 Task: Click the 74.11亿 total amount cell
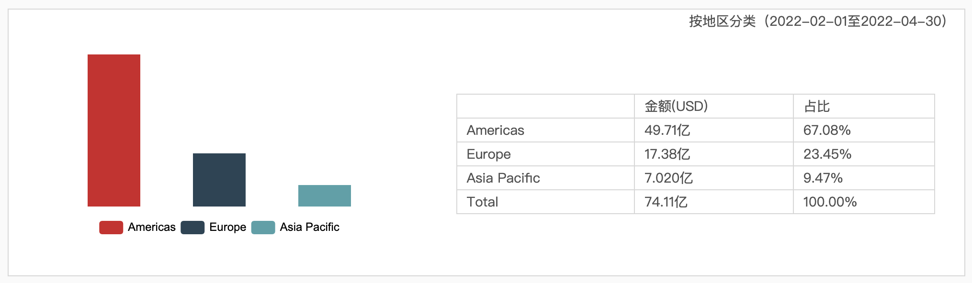tap(666, 202)
